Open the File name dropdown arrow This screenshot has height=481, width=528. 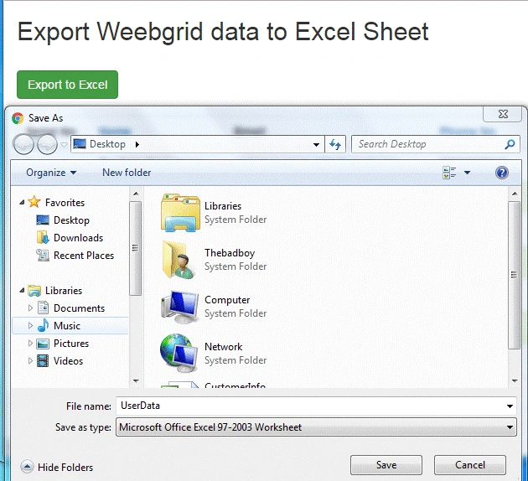click(510, 406)
